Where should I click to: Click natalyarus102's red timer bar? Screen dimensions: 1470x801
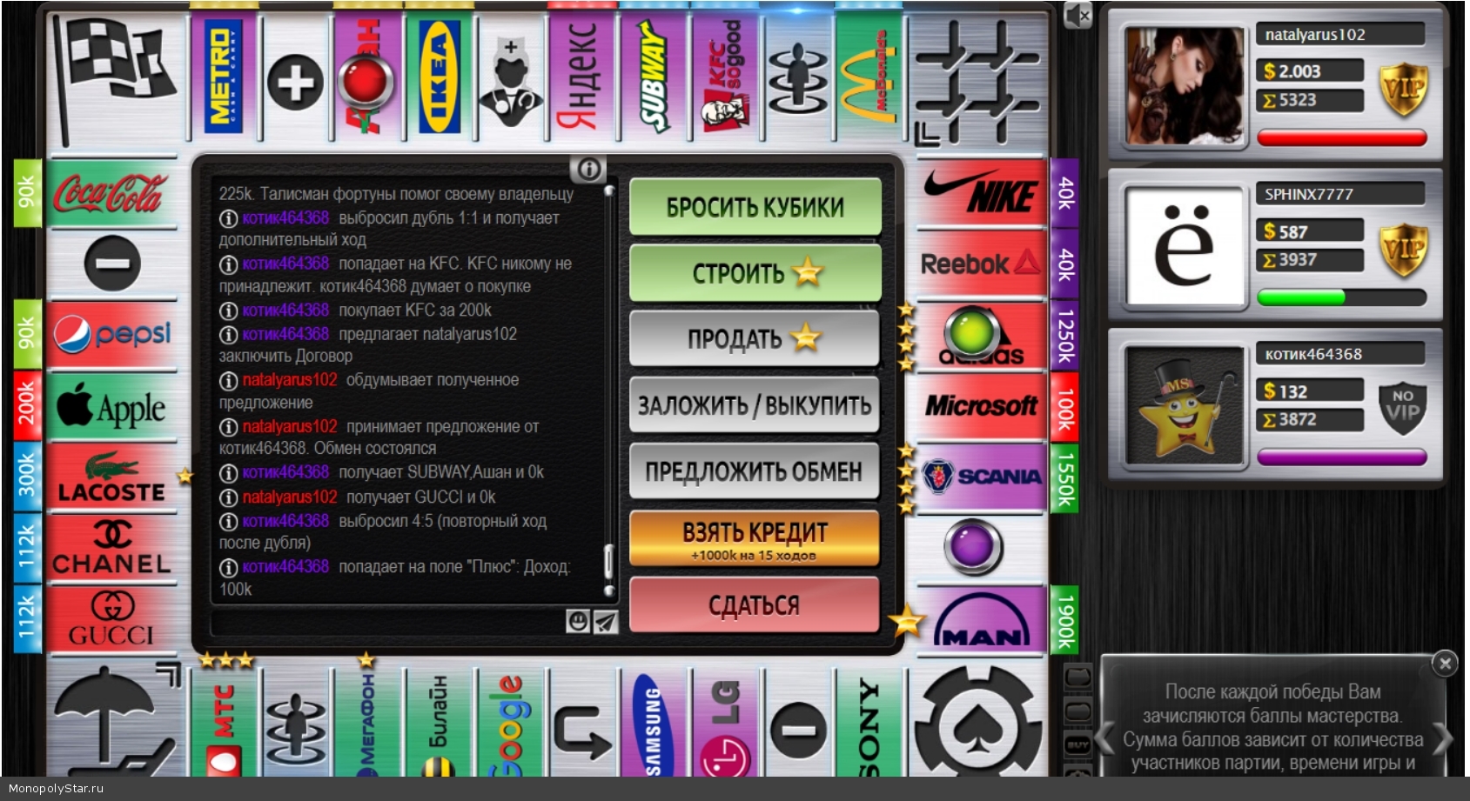(x=1341, y=137)
